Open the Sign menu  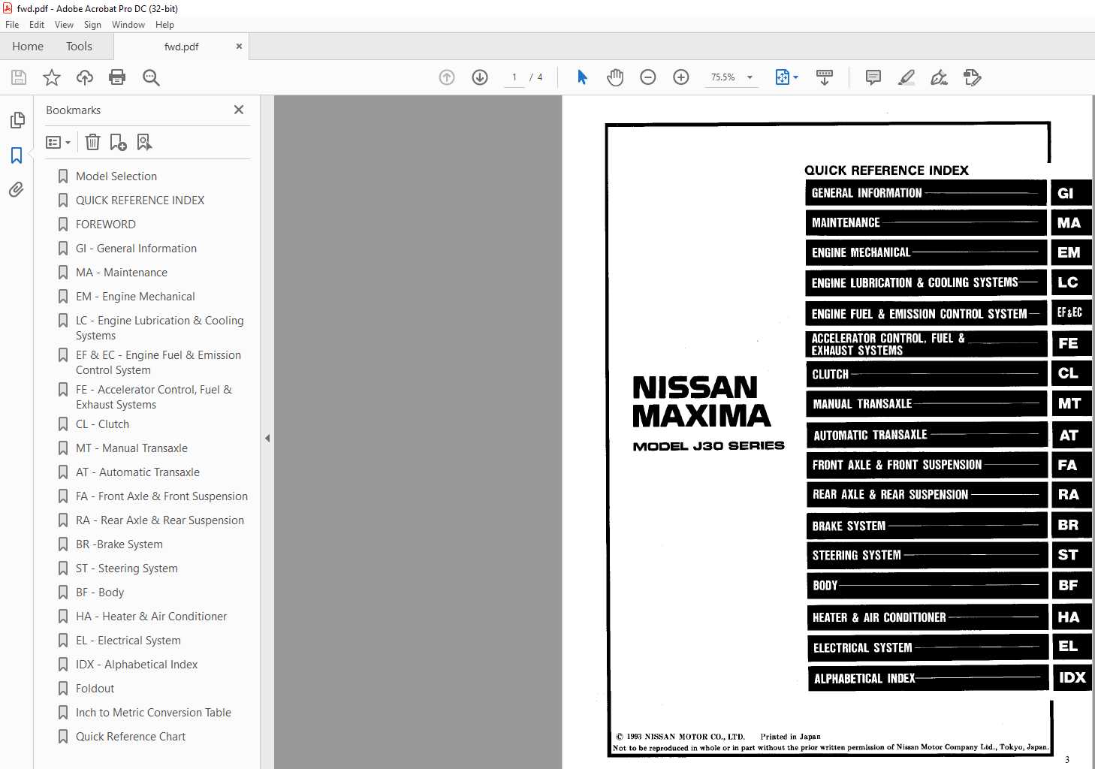pos(92,25)
